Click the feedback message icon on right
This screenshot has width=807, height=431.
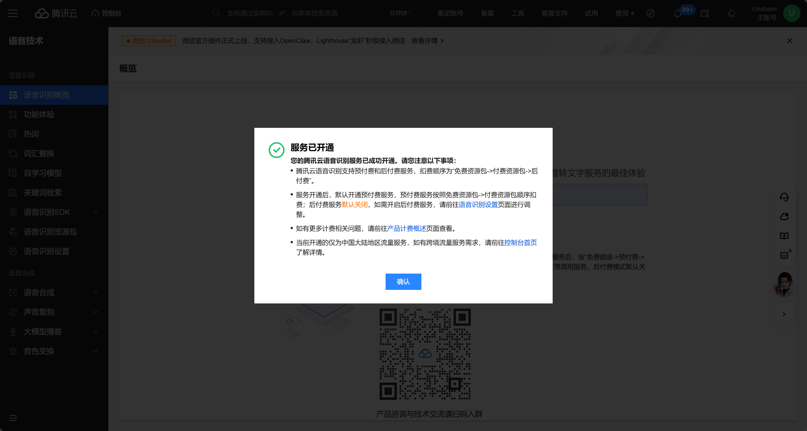click(x=784, y=256)
